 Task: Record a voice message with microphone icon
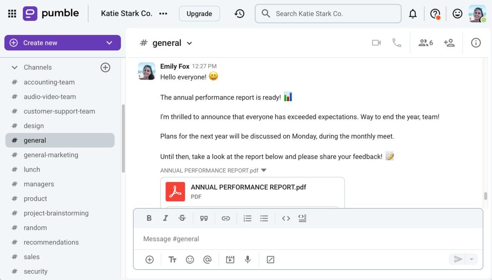pos(248,260)
